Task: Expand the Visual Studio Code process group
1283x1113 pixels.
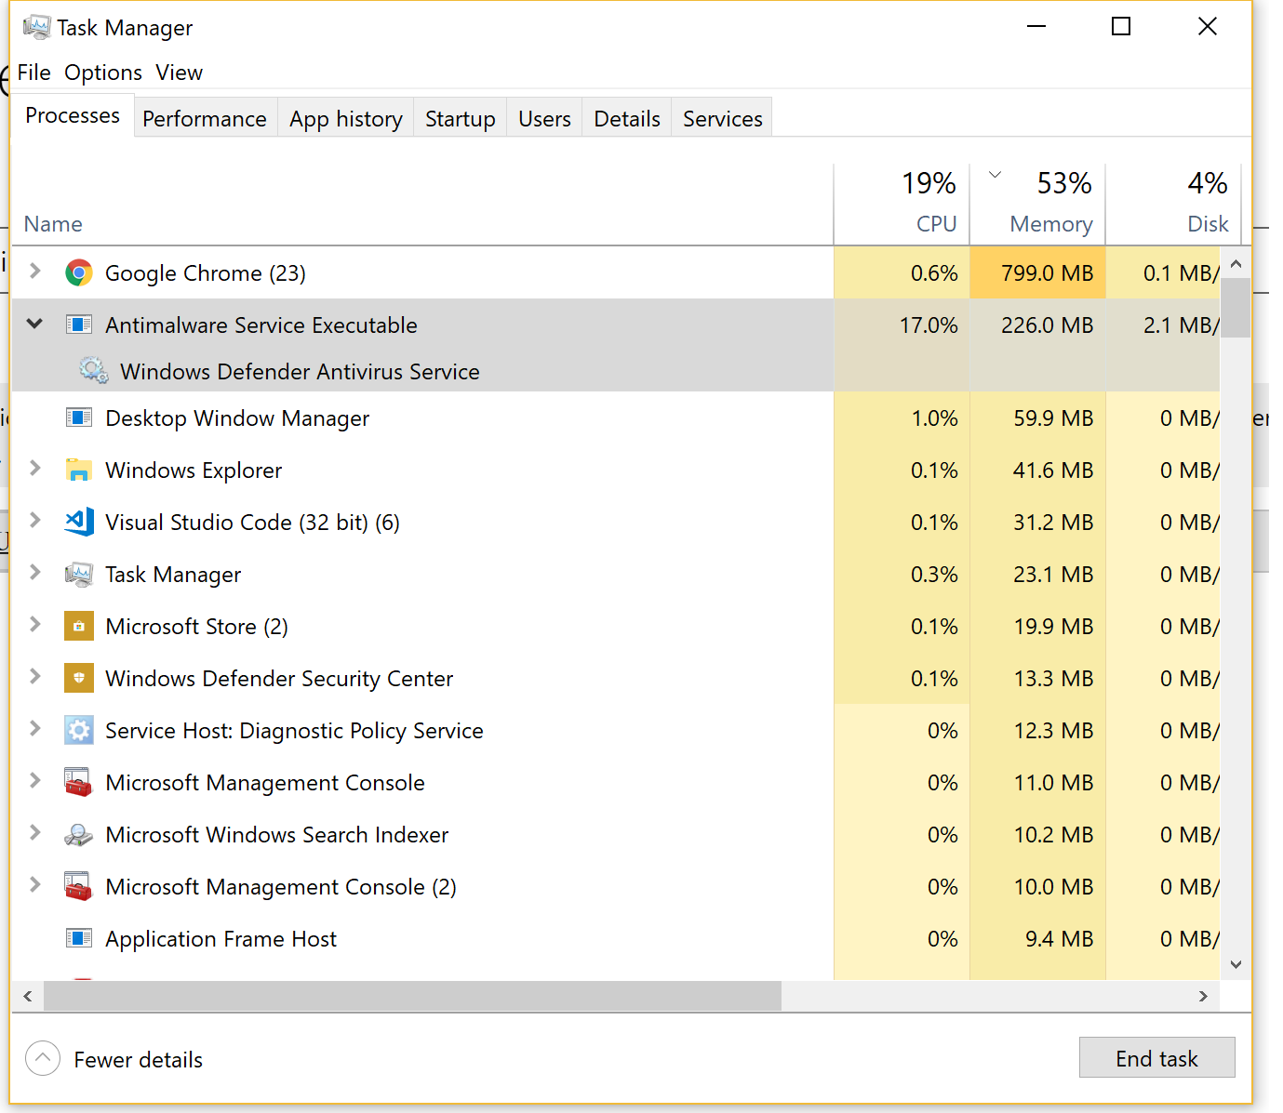Action: 35,520
